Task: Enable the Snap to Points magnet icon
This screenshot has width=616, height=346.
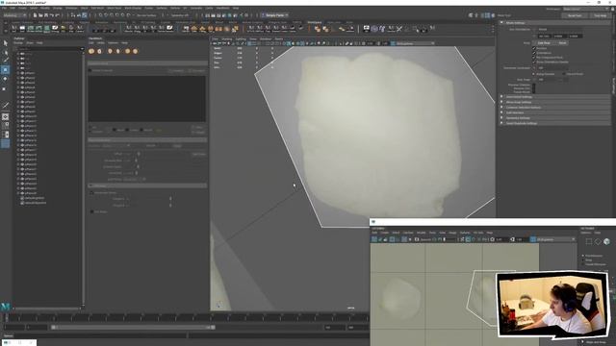Action: [112, 15]
